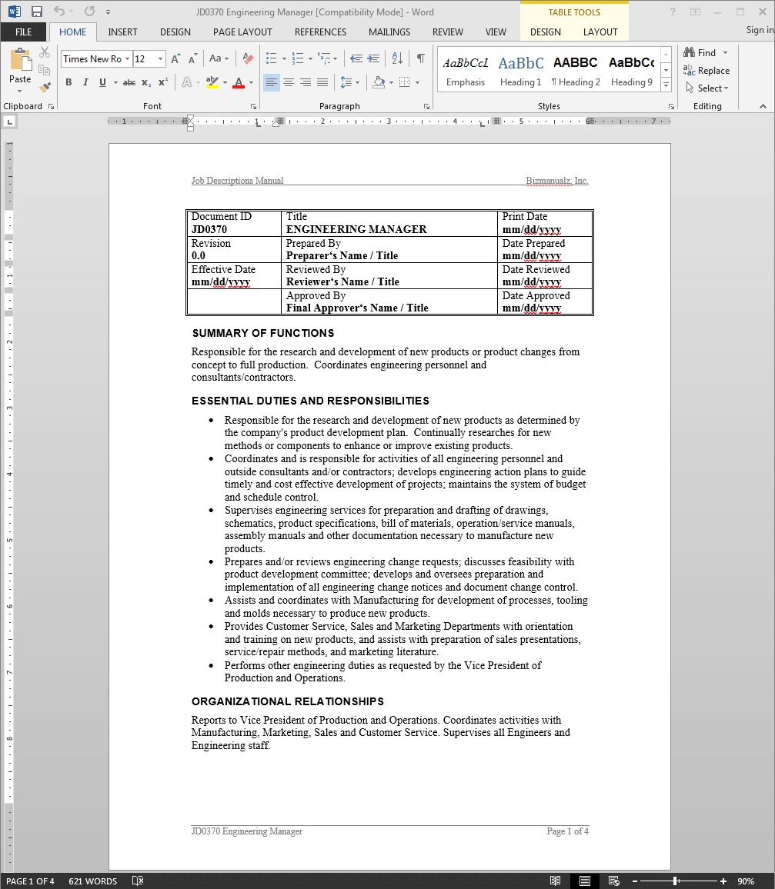Decrease paragraph indent
The width and height of the screenshot is (775, 889).
(356, 58)
